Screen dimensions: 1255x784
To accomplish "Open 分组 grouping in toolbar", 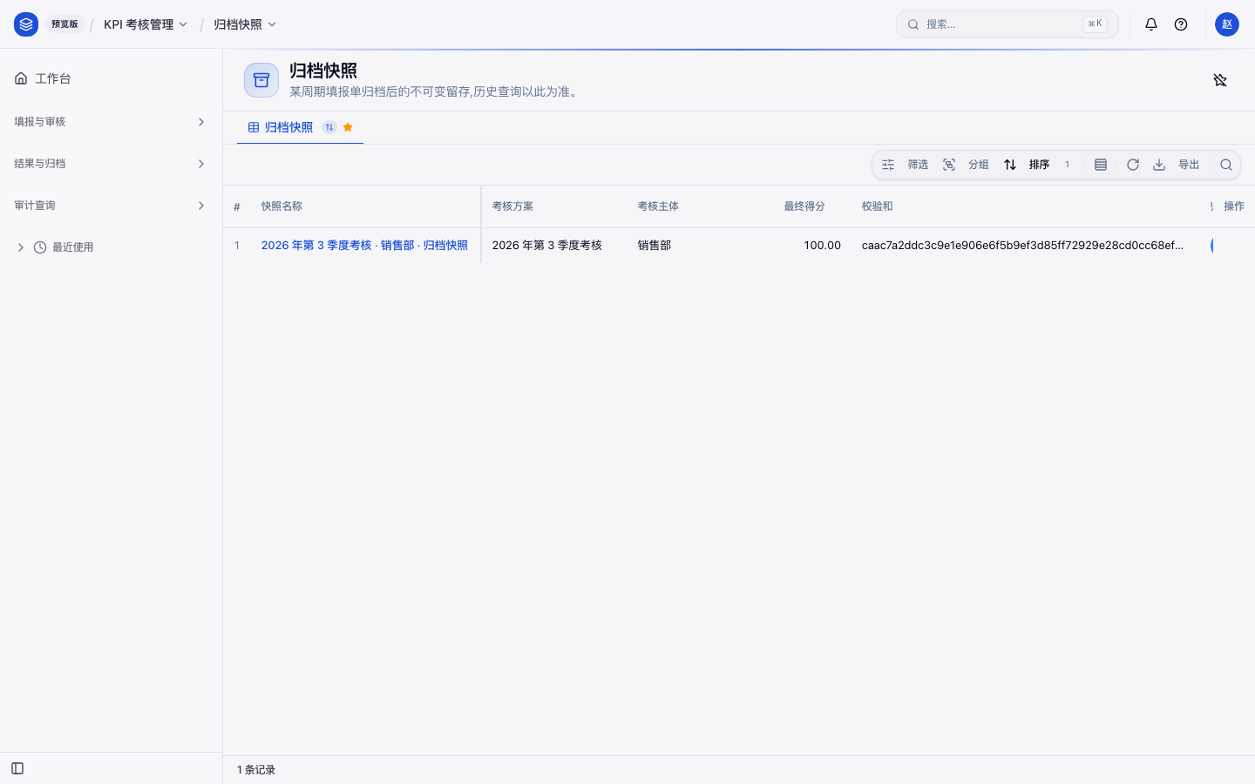I will pyautogui.click(x=966, y=165).
